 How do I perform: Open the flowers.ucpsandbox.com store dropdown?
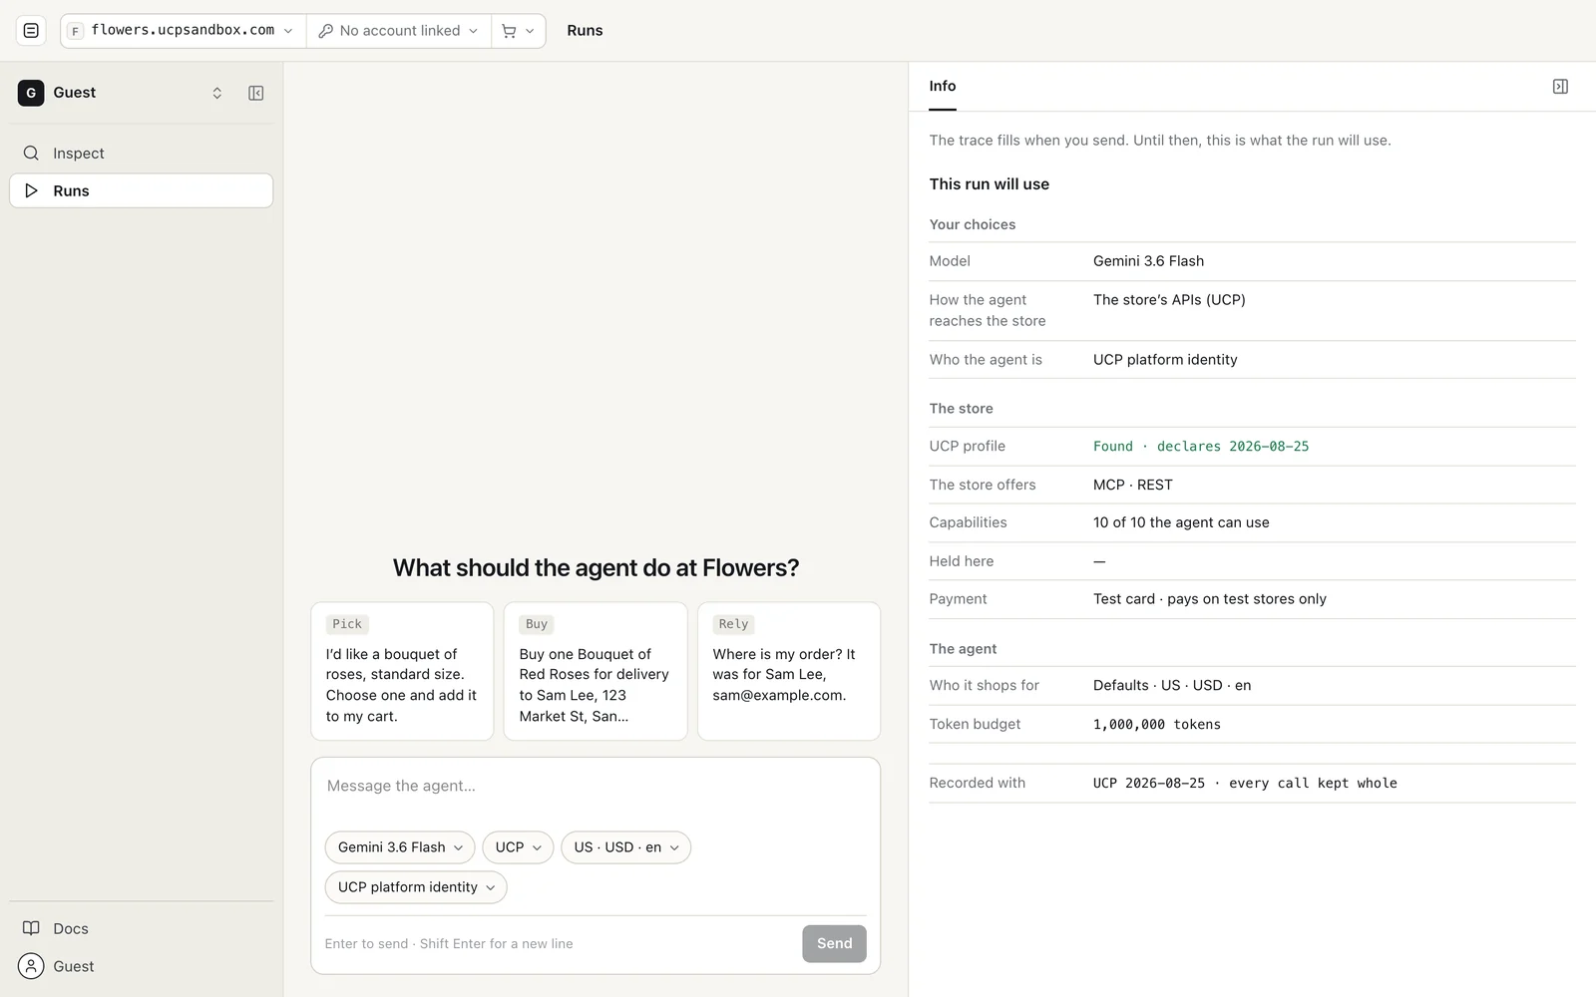183,31
